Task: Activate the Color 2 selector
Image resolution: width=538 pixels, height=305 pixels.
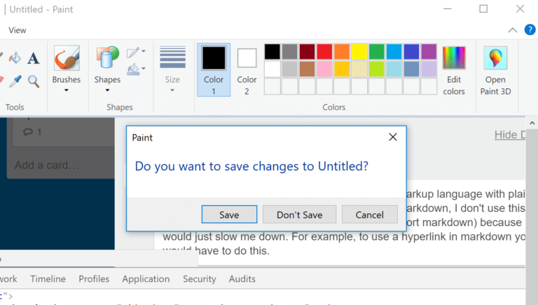Action: coord(247,71)
